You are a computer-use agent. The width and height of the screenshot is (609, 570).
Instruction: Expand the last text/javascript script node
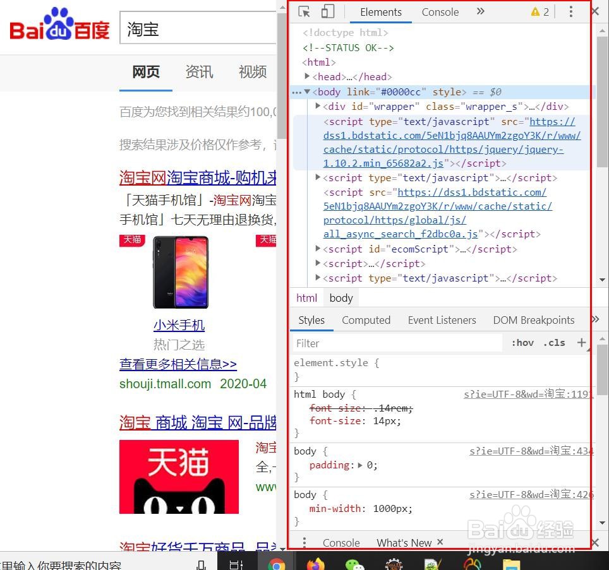318,277
